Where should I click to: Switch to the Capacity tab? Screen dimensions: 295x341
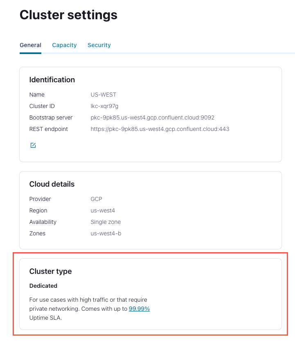(x=64, y=45)
